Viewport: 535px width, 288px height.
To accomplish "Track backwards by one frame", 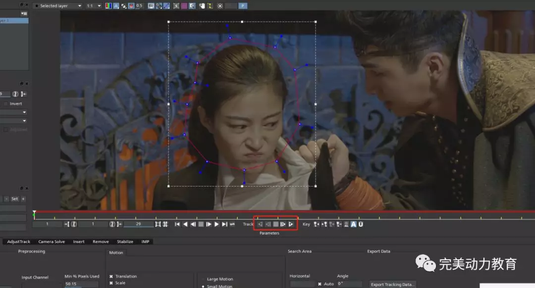I will click(x=268, y=224).
